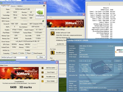Click the GPU-Z screenshot camera icon
The height and width of the screenshot is (92, 123).
coord(44,6)
